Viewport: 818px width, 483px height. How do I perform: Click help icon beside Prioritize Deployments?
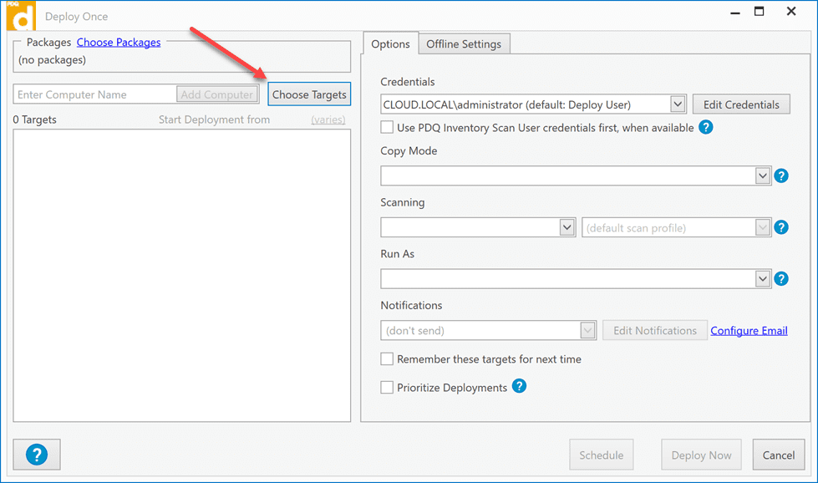tap(519, 386)
